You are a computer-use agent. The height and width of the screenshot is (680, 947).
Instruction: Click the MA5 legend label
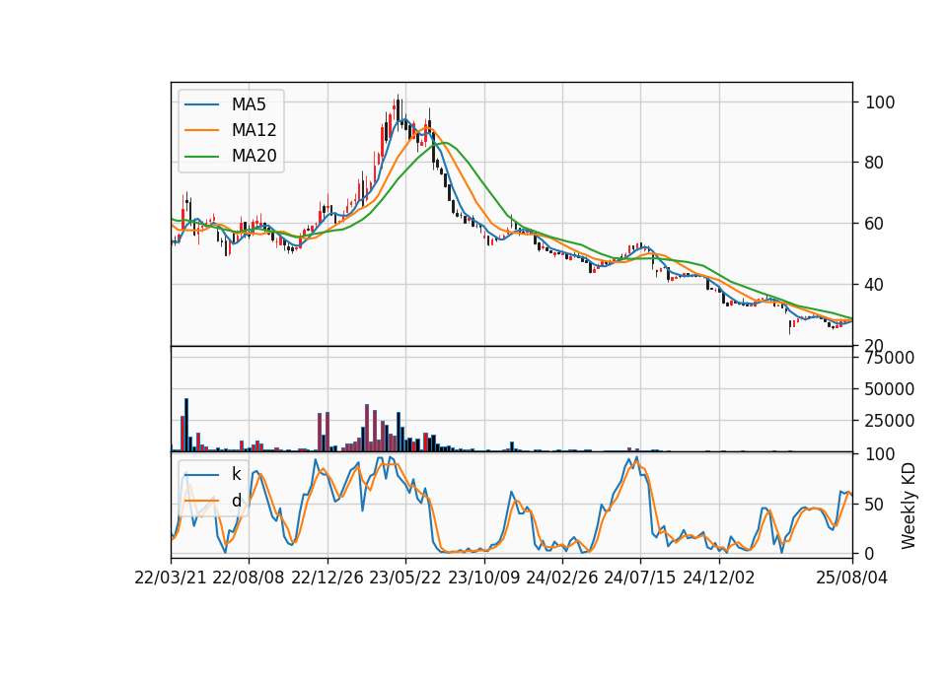(x=249, y=104)
